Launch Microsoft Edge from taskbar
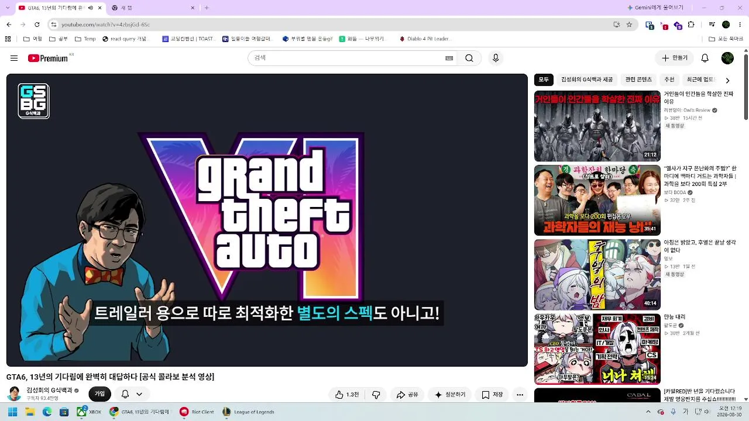 (x=47, y=412)
